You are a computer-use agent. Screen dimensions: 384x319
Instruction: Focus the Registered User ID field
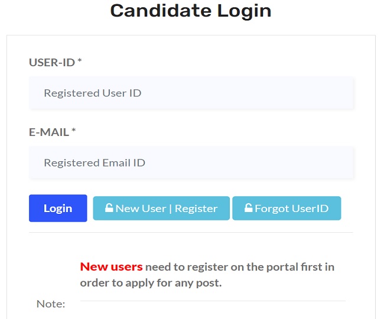click(191, 93)
